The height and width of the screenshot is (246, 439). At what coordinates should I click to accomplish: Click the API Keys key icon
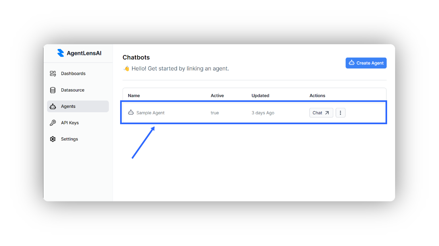[x=53, y=123]
